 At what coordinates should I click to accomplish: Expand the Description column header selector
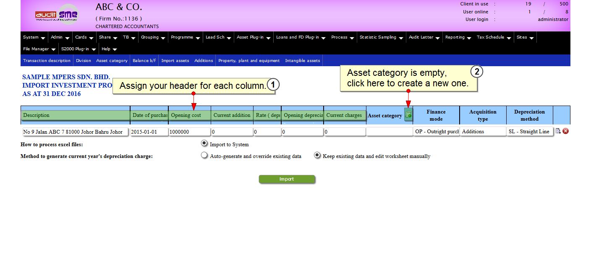pos(76,115)
